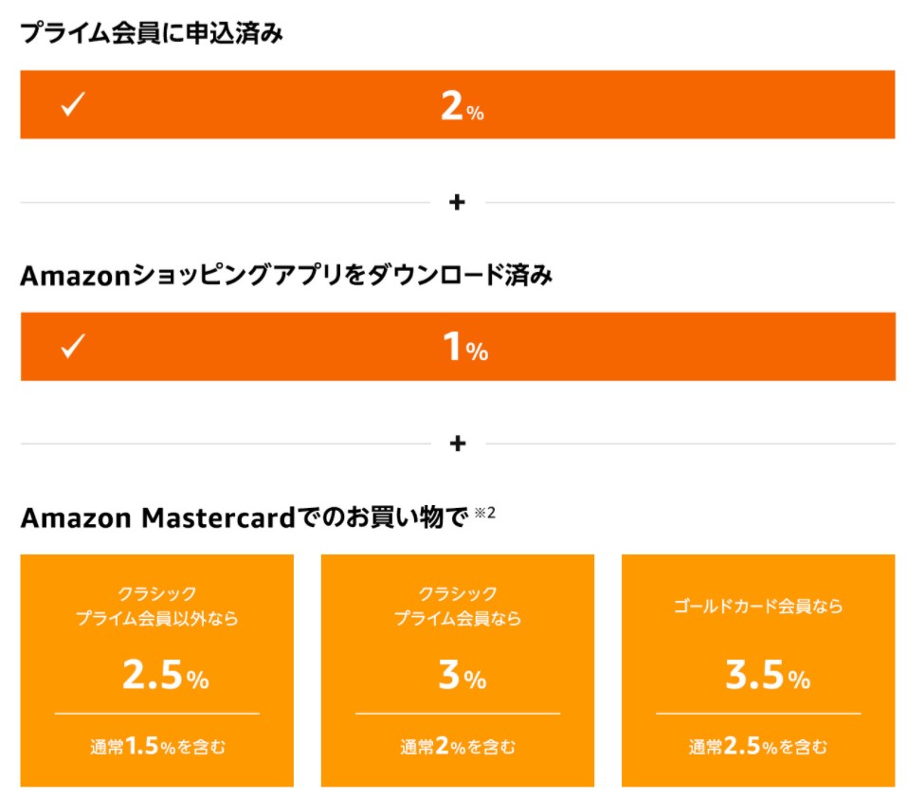The height and width of the screenshot is (798, 907).
Task: Open the 3.5% Gold card member tile
Action: coord(758,670)
